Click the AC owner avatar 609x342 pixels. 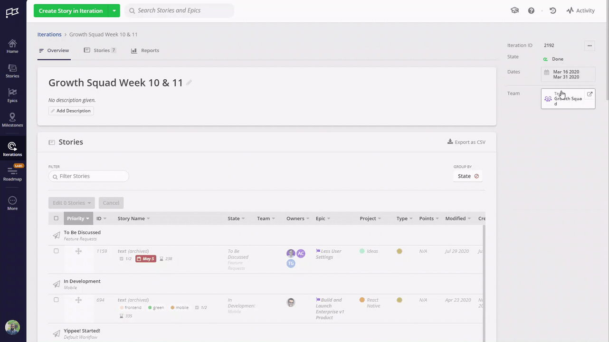[301, 254]
